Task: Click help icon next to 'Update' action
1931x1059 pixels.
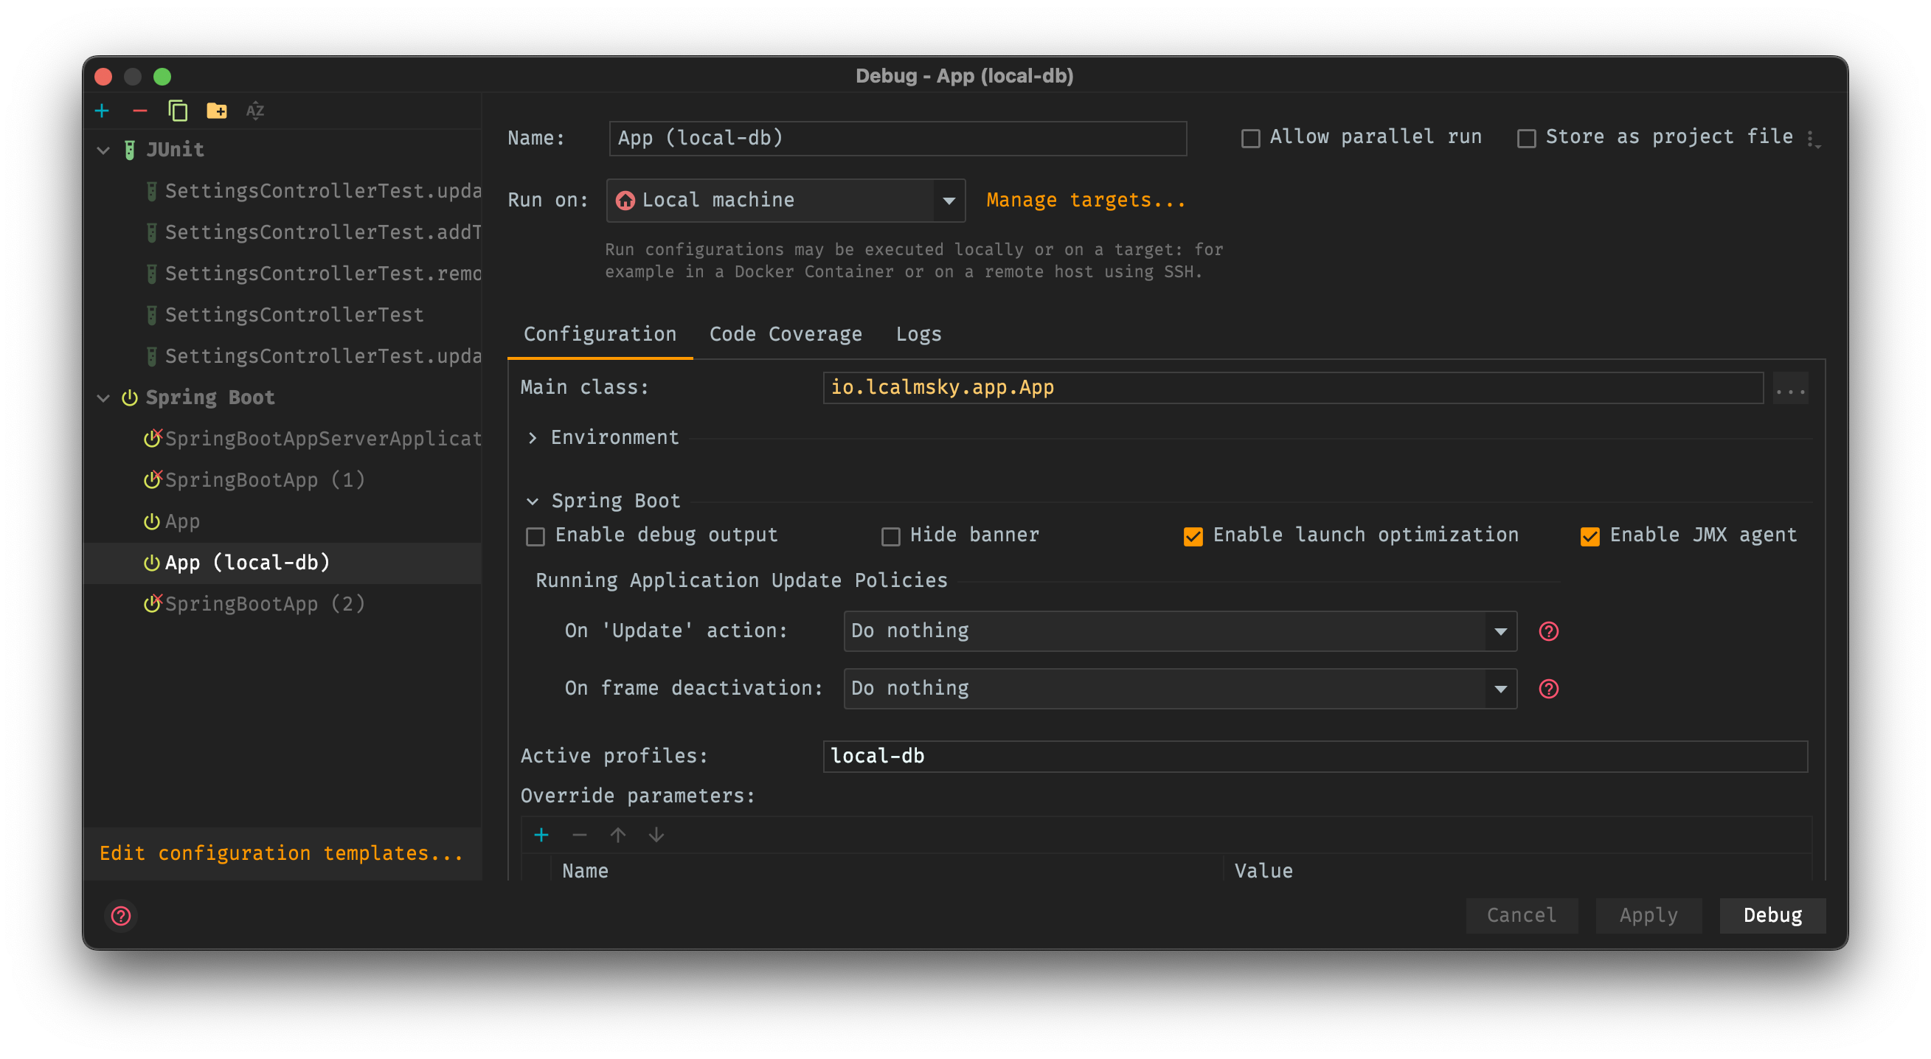Action: coord(1548,631)
